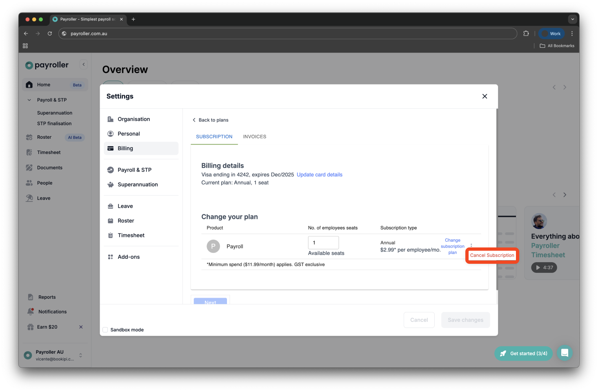
Task: Click the Payroll product avatar icon
Action: pos(213,247)
